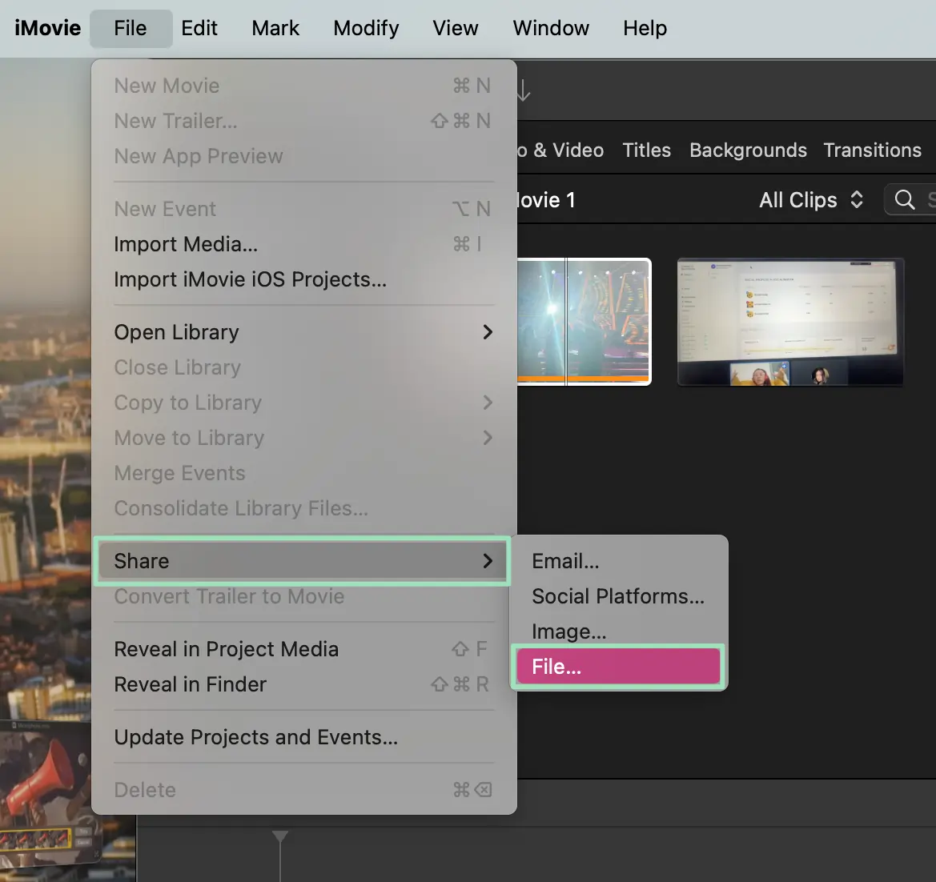Choose Reveal in Finder
This screenshot has height=882, width=936.
[303, 684]
